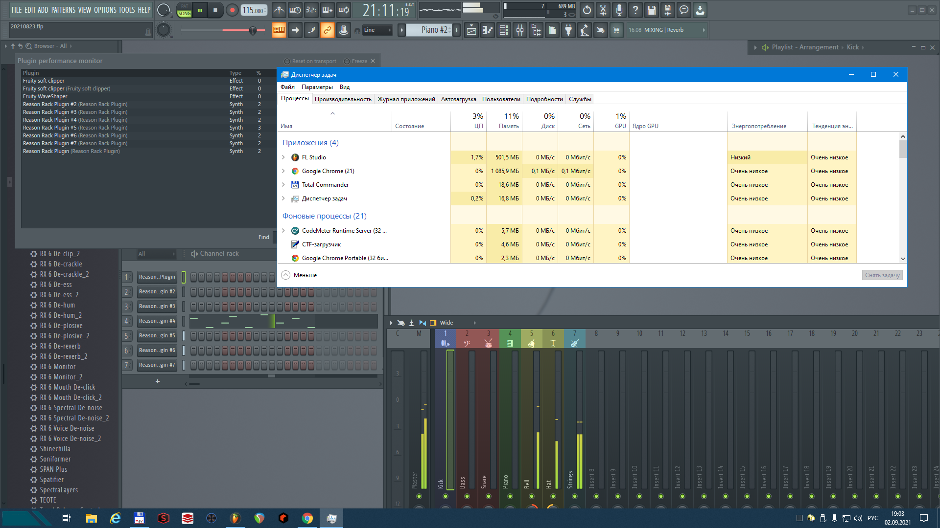Toggle the Reset on transport option
The height and width of the screenshot is (528, 940).
[x=287, y=62]
